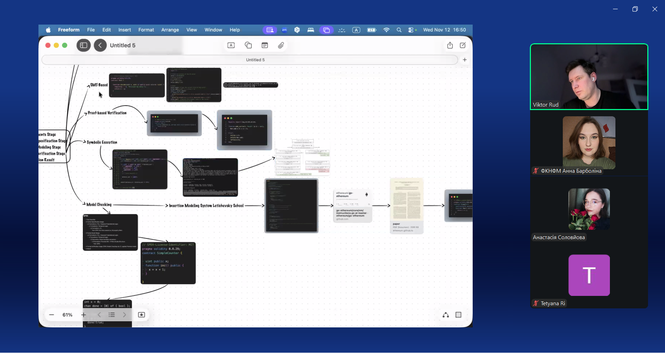The width and height of the screenshot is (665, 353).
Task: Create a new board with compose icon
Action: click(463, 45)
